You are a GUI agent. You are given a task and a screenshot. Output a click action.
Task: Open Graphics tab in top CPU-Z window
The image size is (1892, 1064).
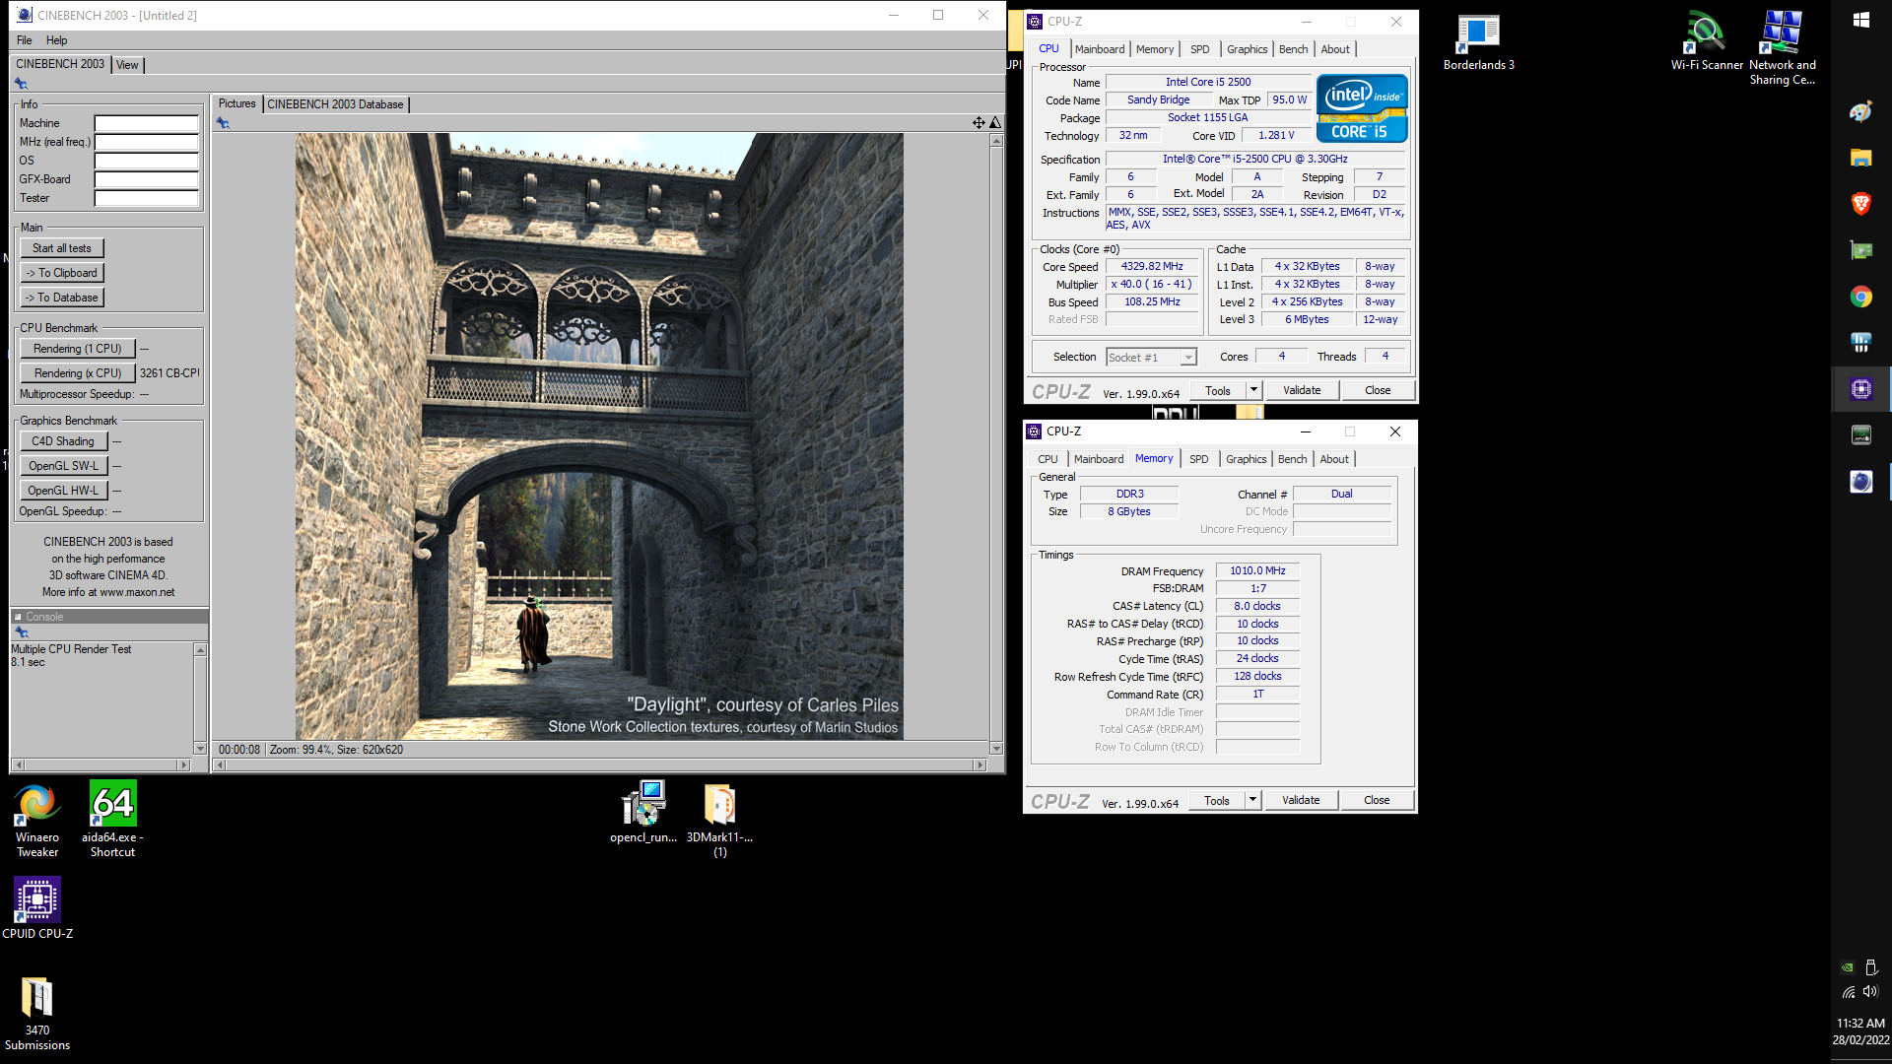pyautogui.click(x=1247, y=49)
